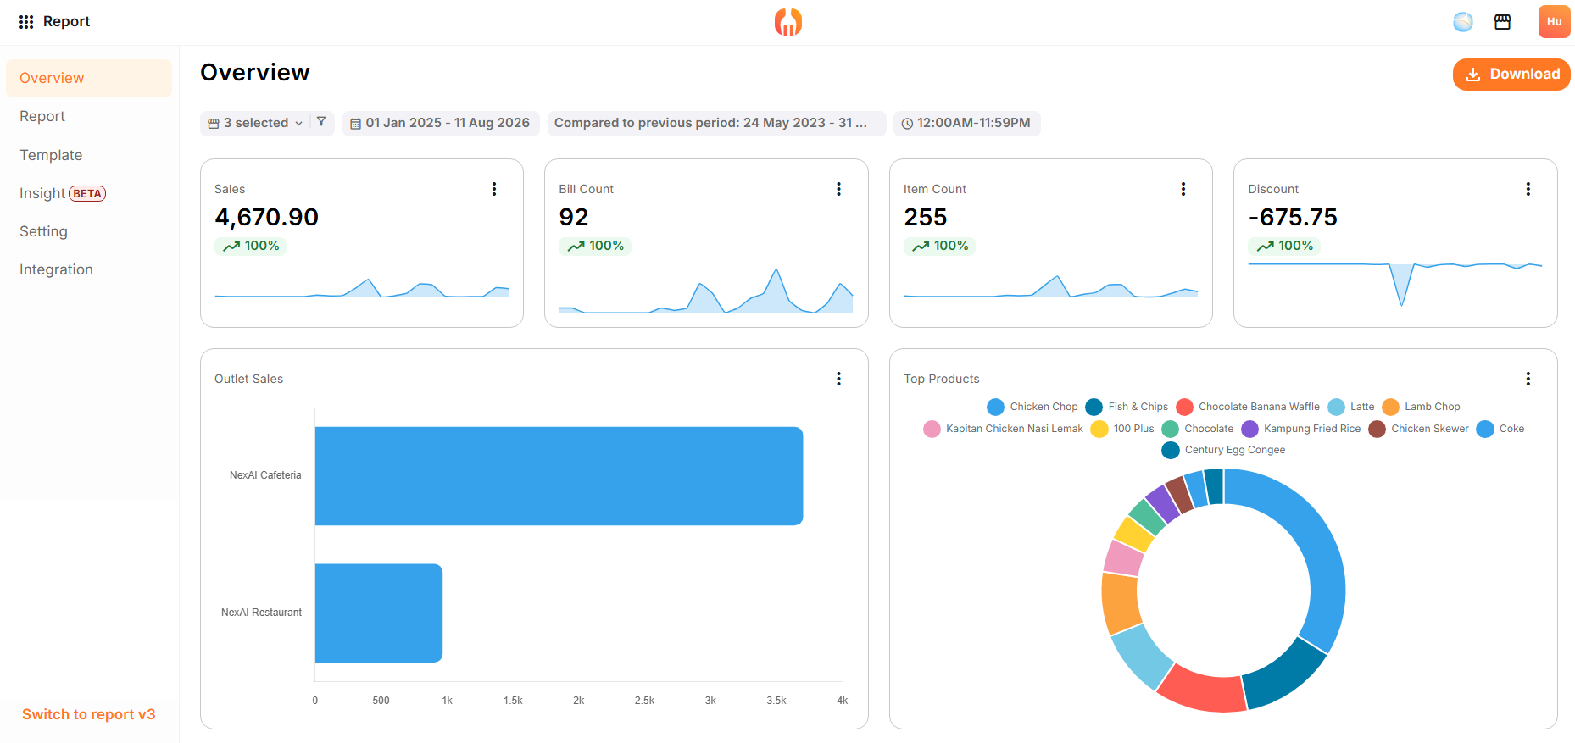Toggle Chocolate Banana Waffle legend item
The image size is (1575, 743).
pyautogui.click(x=1248, y=407)
